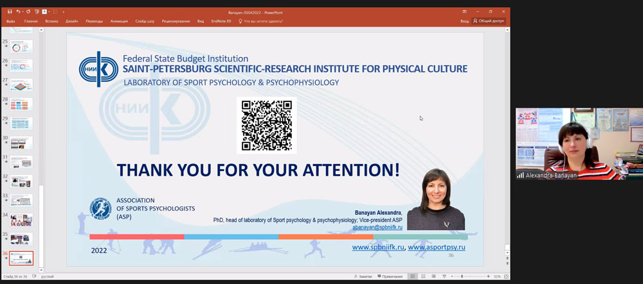643x284 pixels.
Task: Select slide 33 thumbnail
Action: [21, 200]
